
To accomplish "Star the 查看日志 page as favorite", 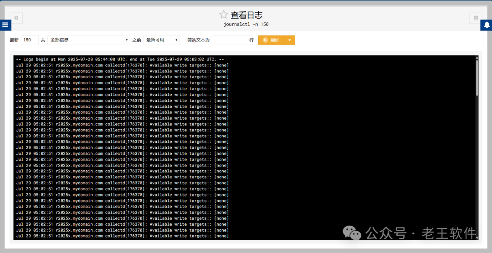I will coord(223,15).
